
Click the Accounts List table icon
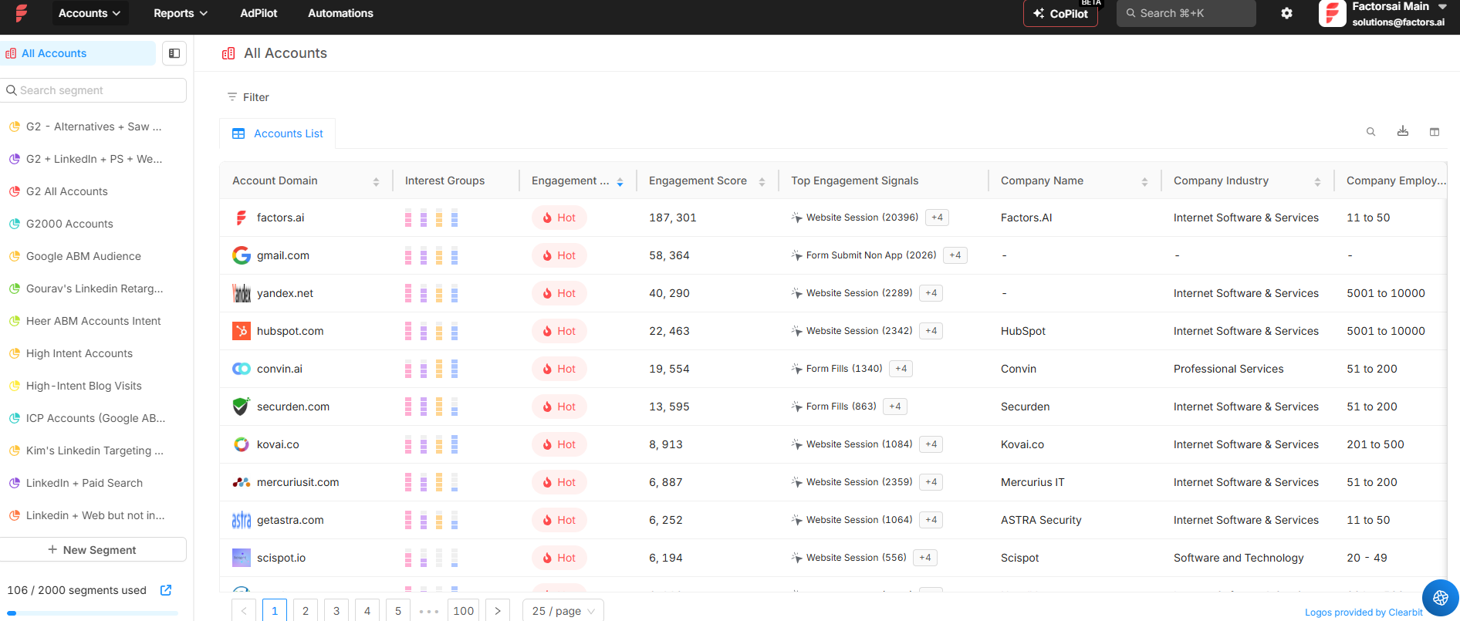pyautogui.click(x=238, y=133)
